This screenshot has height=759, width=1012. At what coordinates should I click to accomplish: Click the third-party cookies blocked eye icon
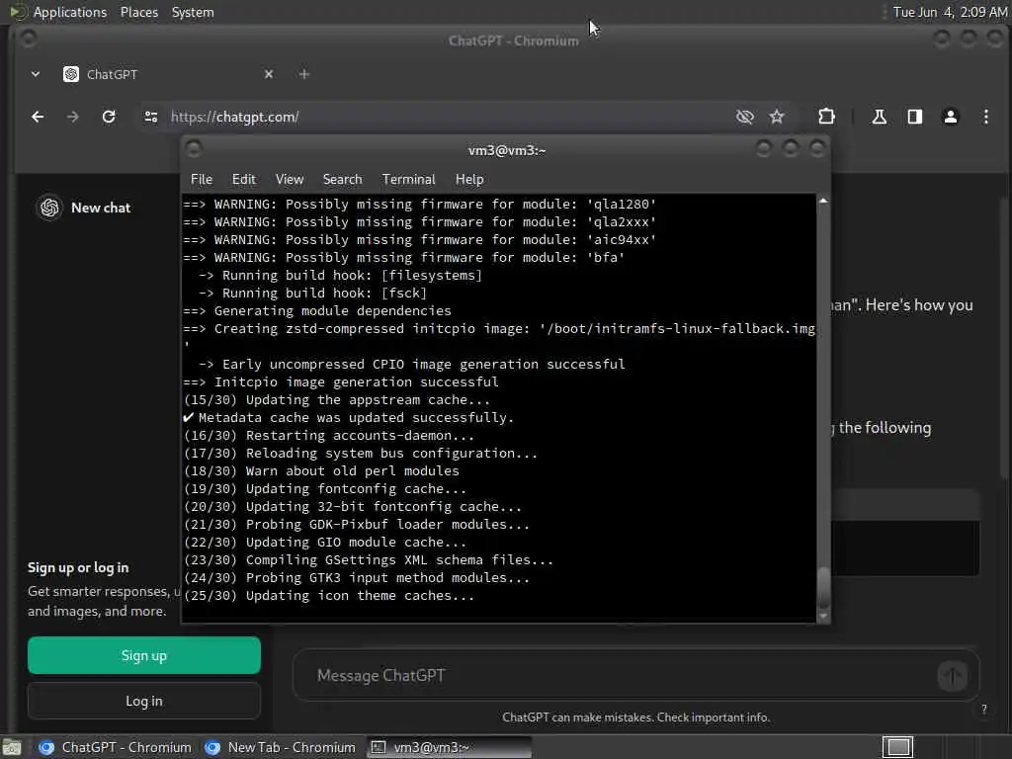745,117
